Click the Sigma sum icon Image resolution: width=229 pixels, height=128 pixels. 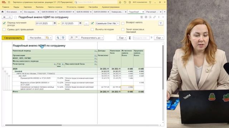tap(130, 38)
